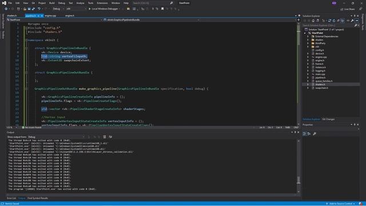
Task: Select main.cpp in Solution Explorer
Action: click(320, 74)
